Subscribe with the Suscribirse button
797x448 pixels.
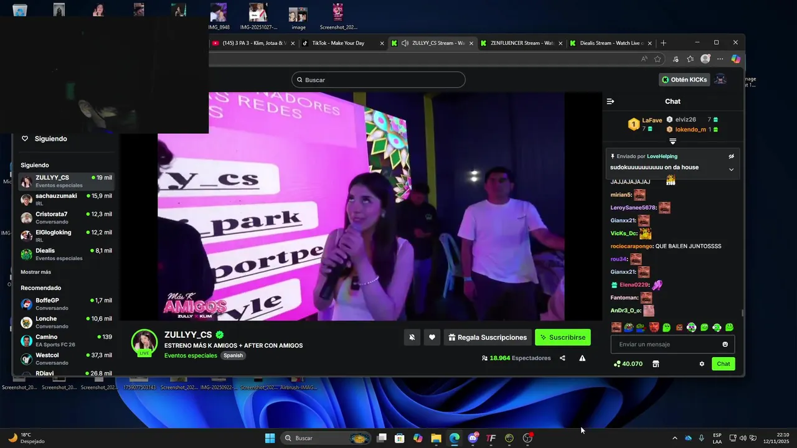pos(563,337)
